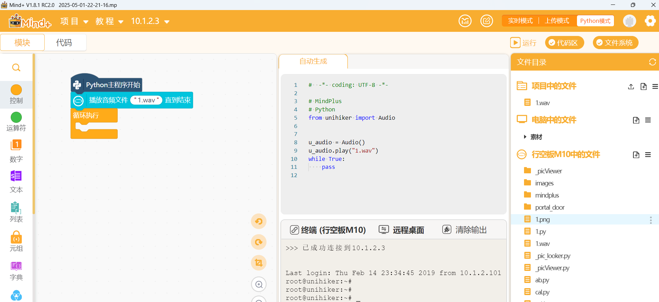Click the 项目中的文件 heading
The image size is (659, 302).
pos(554,86)
